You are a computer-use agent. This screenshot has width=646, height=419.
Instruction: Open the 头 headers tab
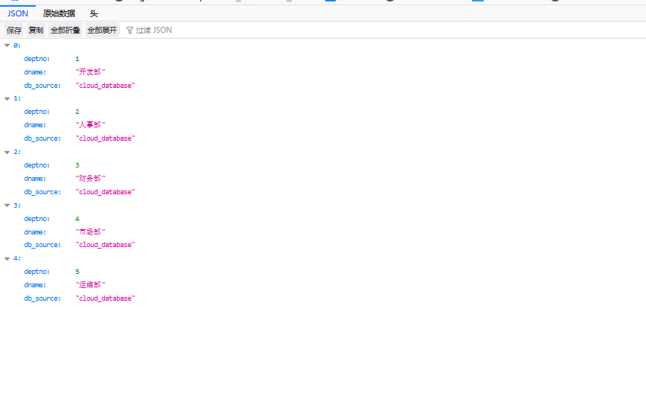point(94,13)
